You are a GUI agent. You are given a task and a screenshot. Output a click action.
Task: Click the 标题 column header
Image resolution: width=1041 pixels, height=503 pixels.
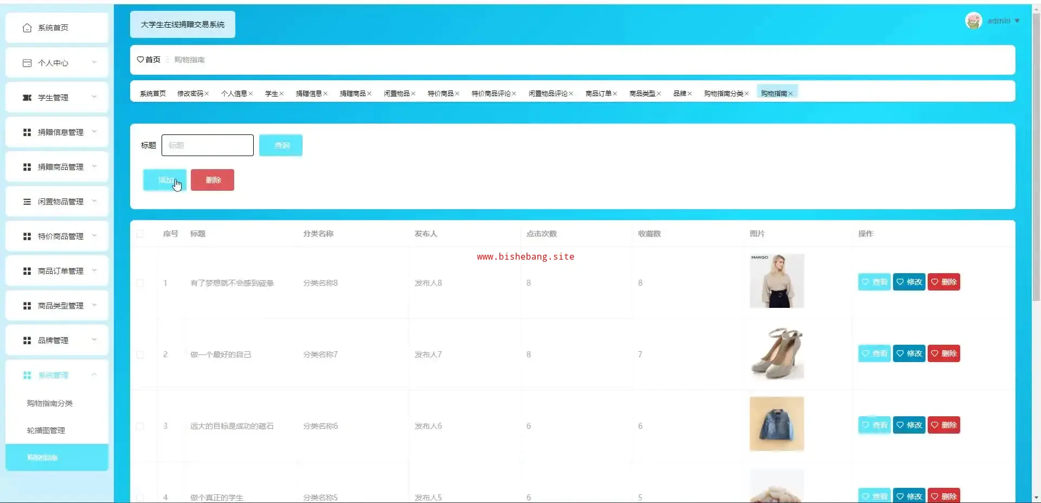click(x=198, y=234)
